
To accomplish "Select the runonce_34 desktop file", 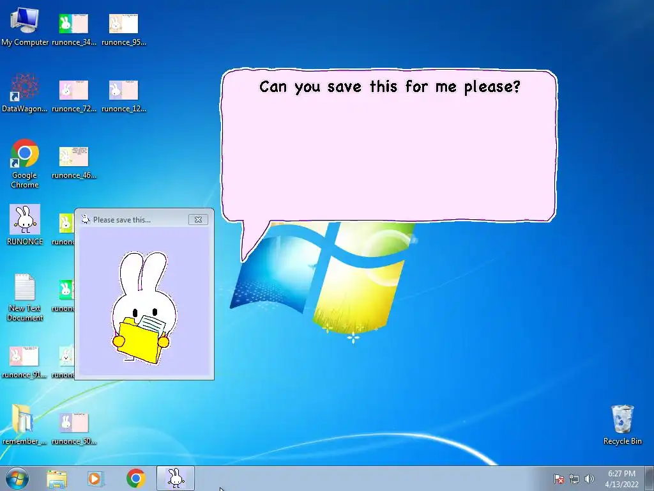I will tap(74, 28).
